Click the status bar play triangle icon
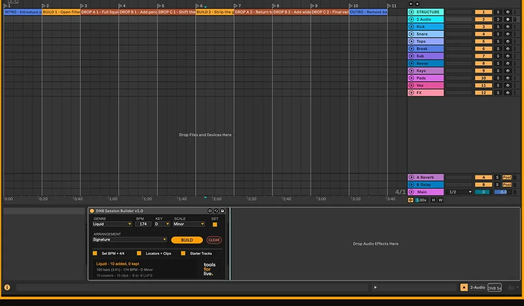This screenshot has width=524, height=306. coord(375,287)
